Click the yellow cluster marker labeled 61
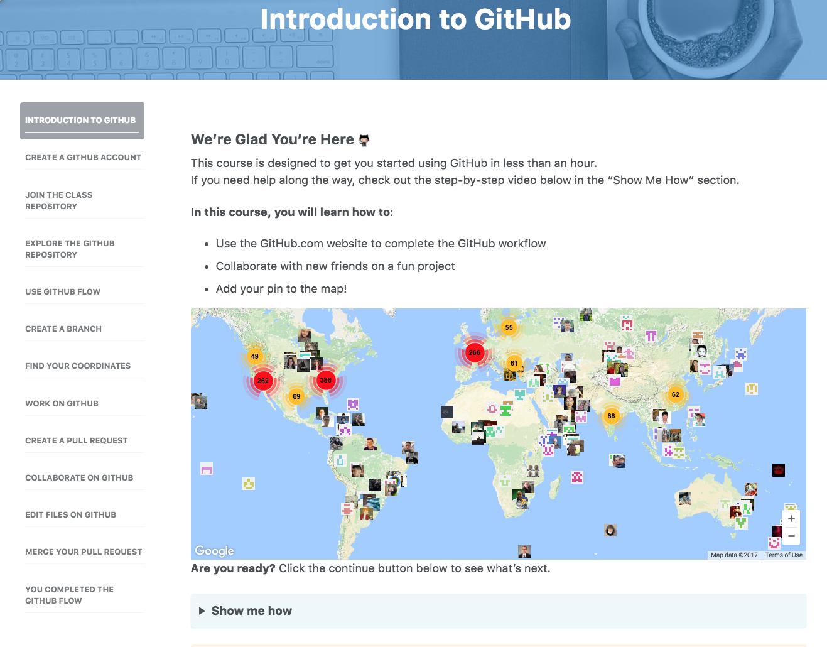This screenshot has height=647, width=827. click(514, 363)
